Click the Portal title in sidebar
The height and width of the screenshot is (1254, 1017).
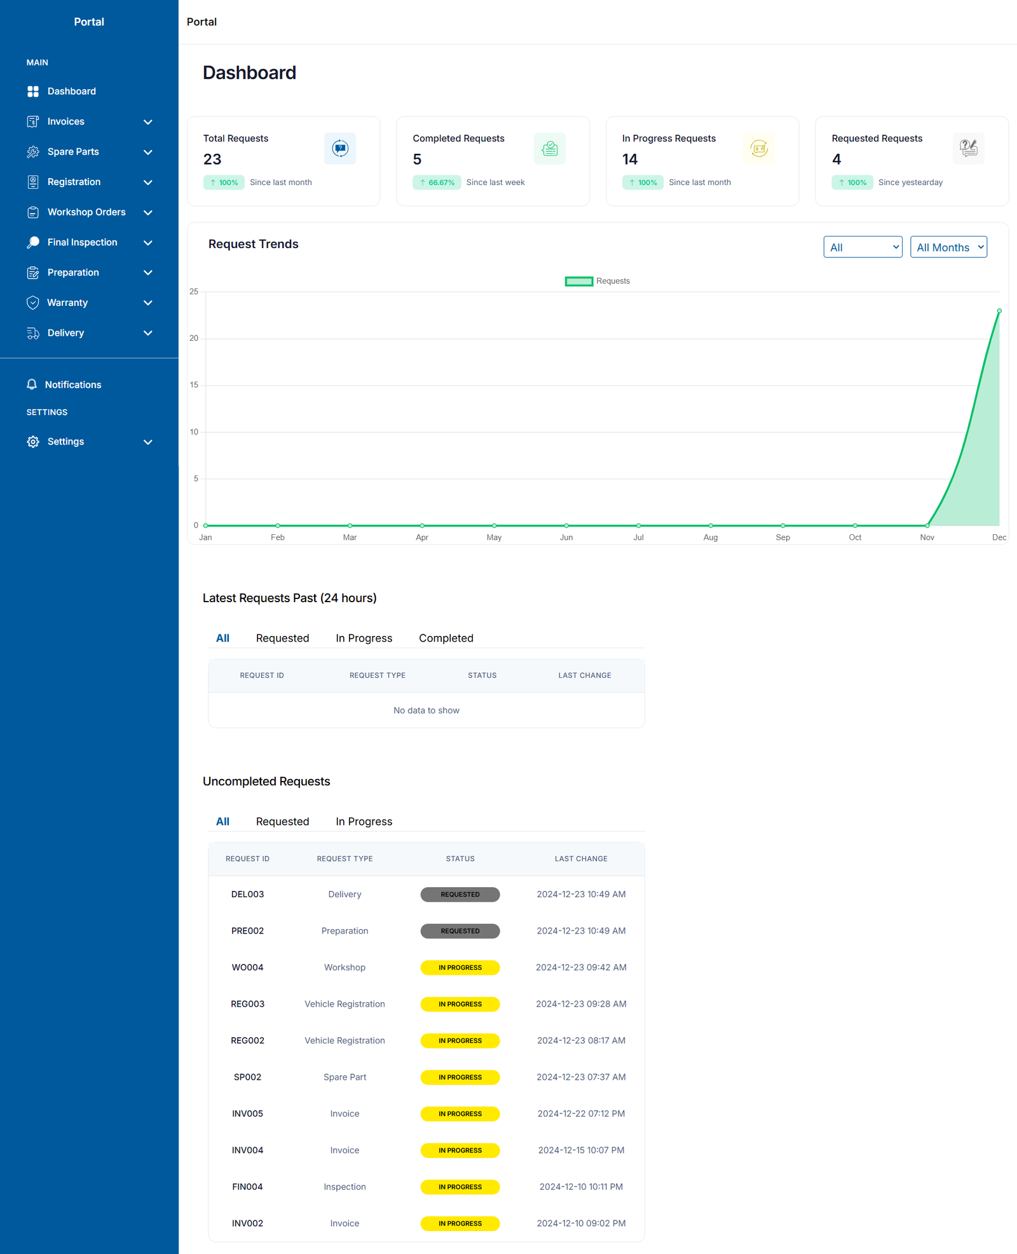[89, 22]
